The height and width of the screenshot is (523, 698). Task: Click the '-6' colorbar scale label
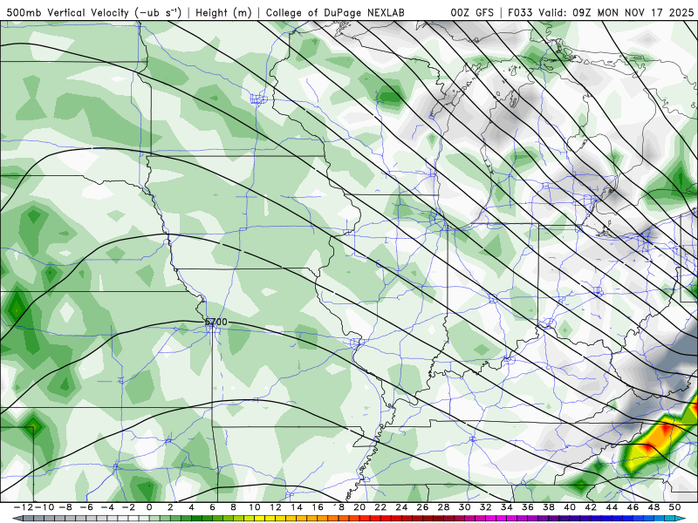click(x=86, y=507)
